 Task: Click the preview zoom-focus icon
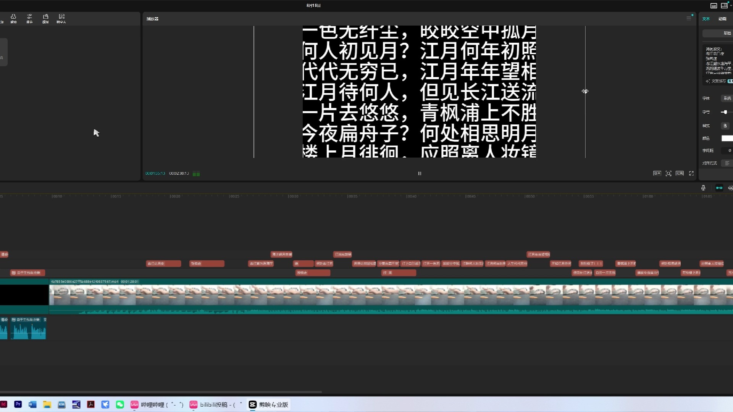668,173
